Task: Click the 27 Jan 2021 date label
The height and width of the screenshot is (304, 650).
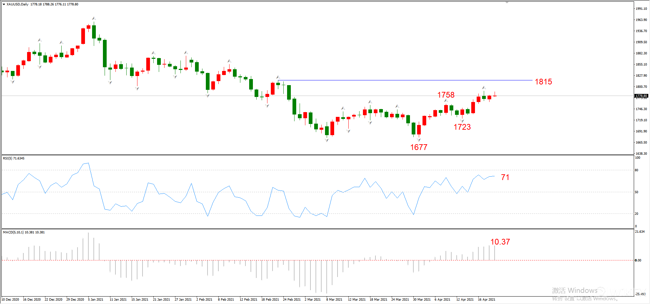Action: 183,300
